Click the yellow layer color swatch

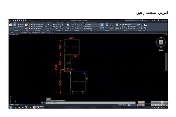click(125, 24)
